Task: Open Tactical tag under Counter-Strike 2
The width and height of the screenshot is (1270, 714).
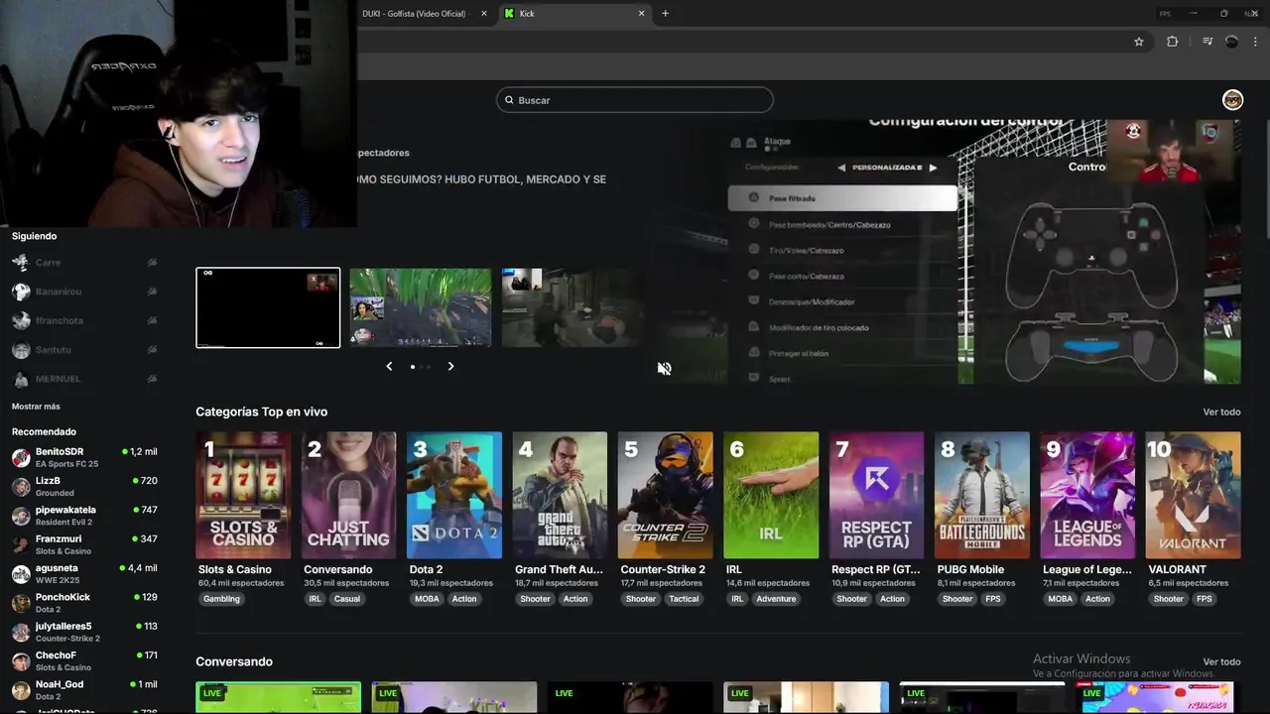Action: pyautogui.click(x=684, y=599)
